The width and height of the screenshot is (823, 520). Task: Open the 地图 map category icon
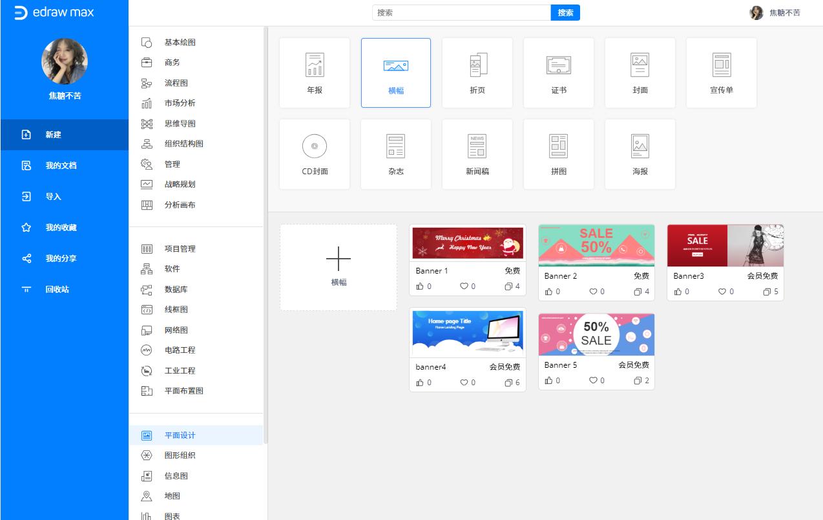coord(145,497)
